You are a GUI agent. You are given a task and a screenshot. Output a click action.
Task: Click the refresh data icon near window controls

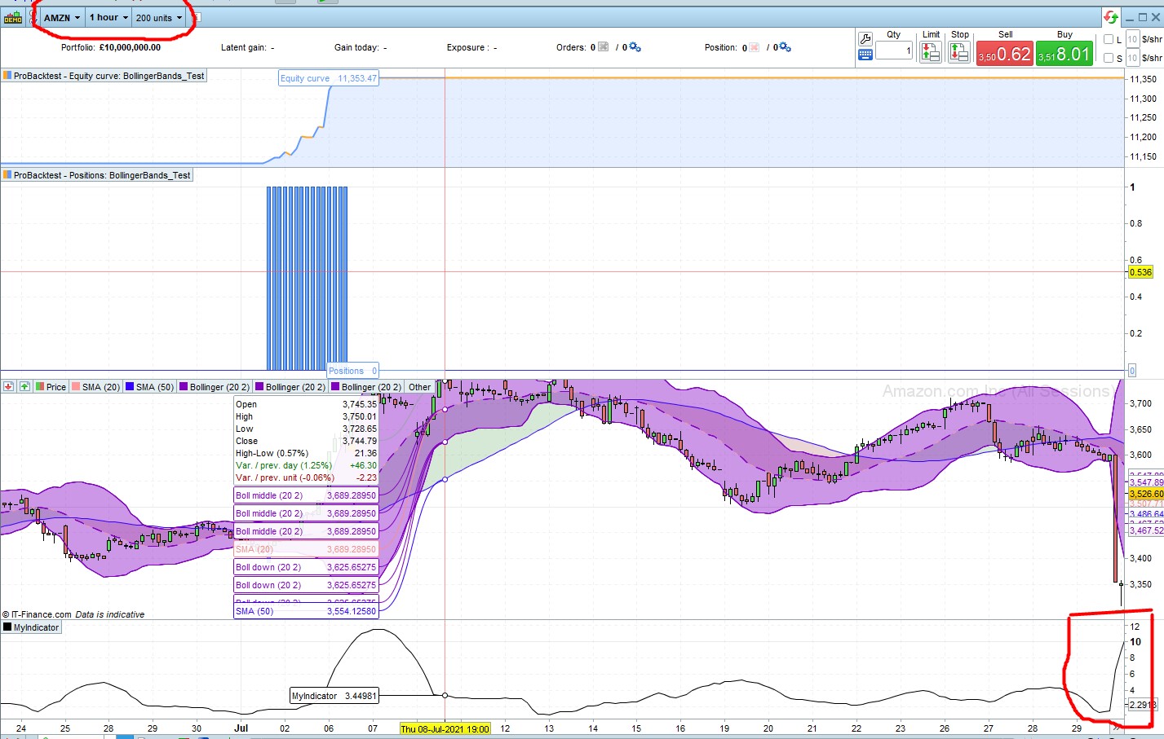[x=1109, y=16]
